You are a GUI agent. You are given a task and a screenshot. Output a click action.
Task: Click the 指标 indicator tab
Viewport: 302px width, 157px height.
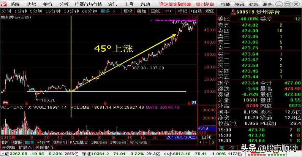[6, 142]
